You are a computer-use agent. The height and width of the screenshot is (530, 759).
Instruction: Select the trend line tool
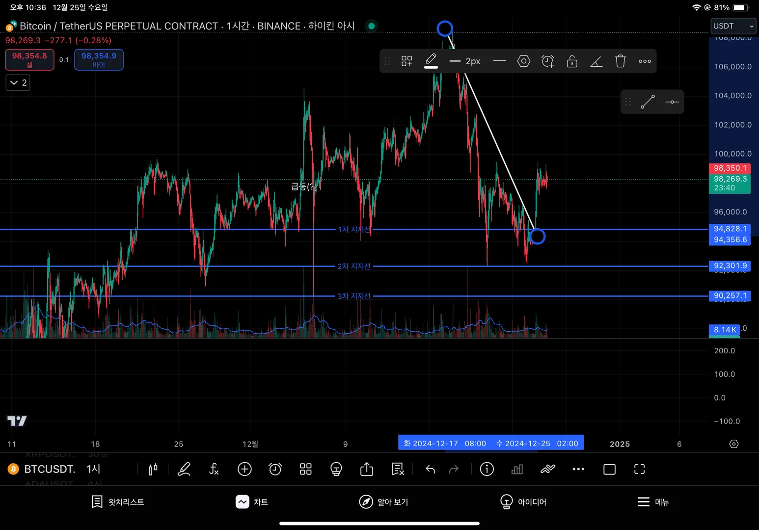648,102
